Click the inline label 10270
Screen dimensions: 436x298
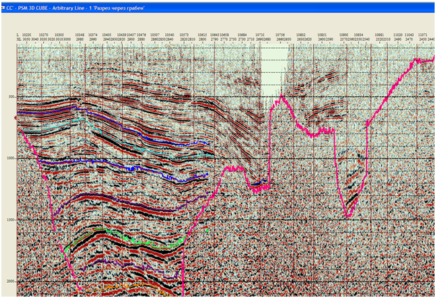[x=43, y=35]
